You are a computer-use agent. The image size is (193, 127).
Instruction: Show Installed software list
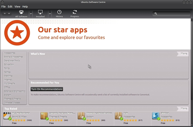[40, 14]
